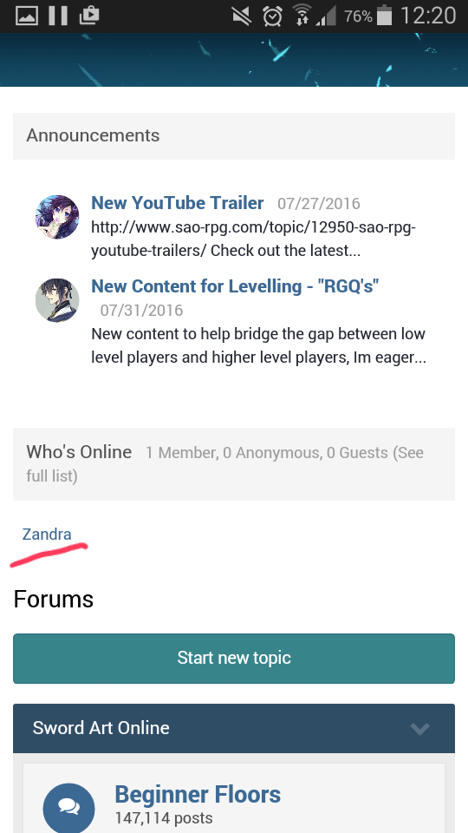Tap the New YouTube Trailer author avatar

pyautogui.click(x=57, y=217)
